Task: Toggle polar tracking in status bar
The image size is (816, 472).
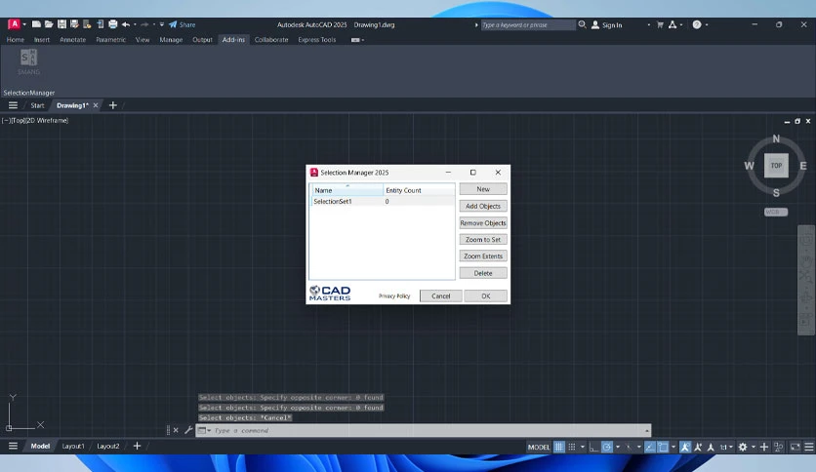Action: 607,447
